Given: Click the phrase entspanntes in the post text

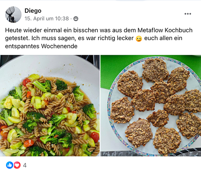Looking at the screenshot, I should (x=22, y=46).
